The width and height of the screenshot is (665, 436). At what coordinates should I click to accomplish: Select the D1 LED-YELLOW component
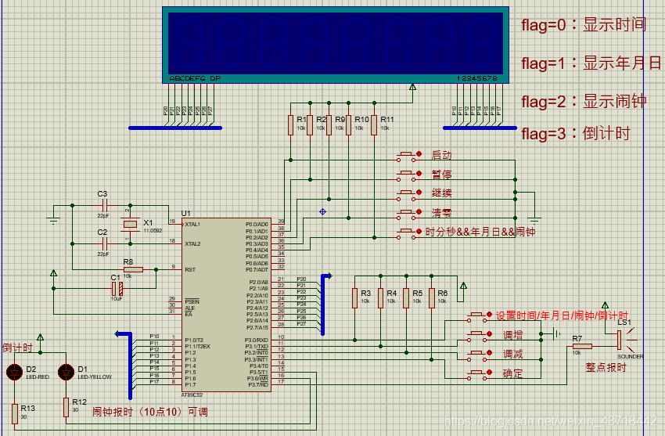(66, 372)
